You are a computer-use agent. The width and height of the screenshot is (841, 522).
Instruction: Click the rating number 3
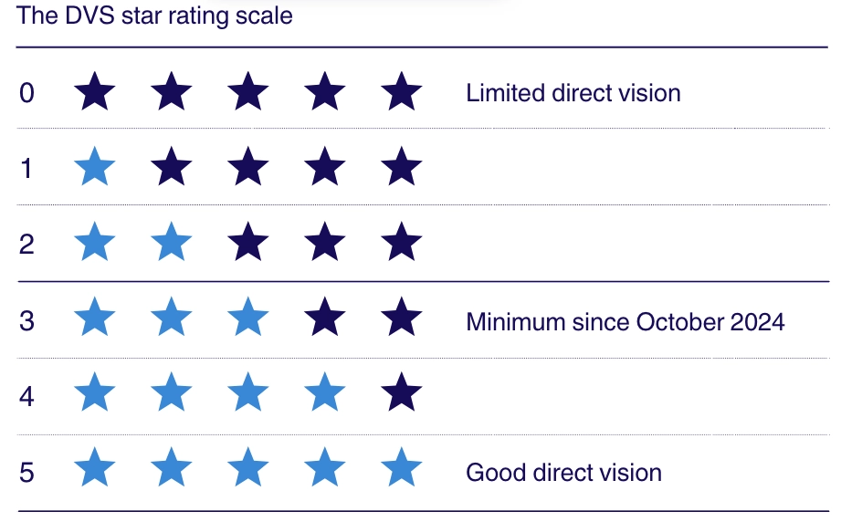pos(26,321)
